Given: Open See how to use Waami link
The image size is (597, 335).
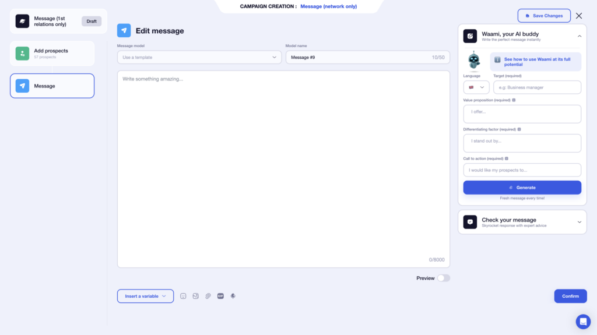Looking at the screenshot, I should pos(536,62).
